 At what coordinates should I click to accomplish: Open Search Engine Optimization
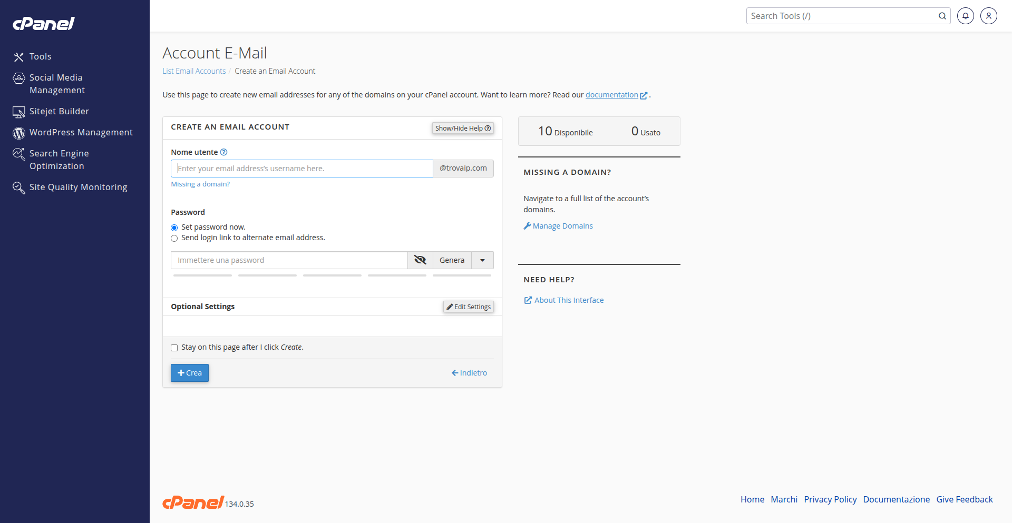pos(59,160)
